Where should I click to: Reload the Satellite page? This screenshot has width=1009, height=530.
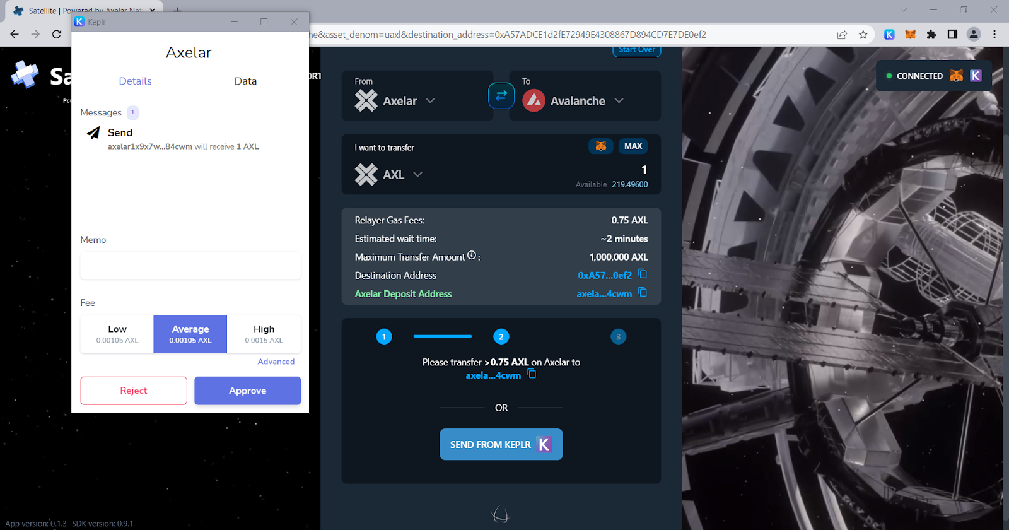click(x=57, y=34)
